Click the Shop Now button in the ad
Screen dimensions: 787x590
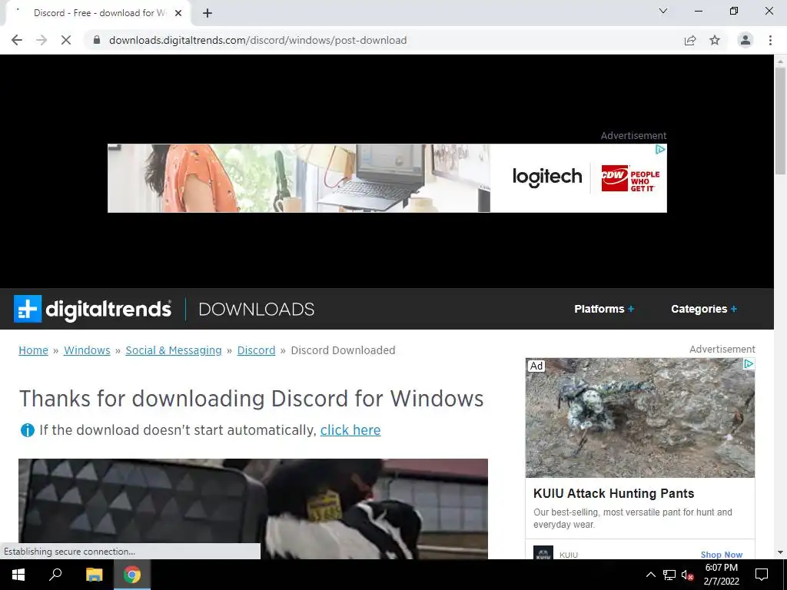tap(721, 555)
